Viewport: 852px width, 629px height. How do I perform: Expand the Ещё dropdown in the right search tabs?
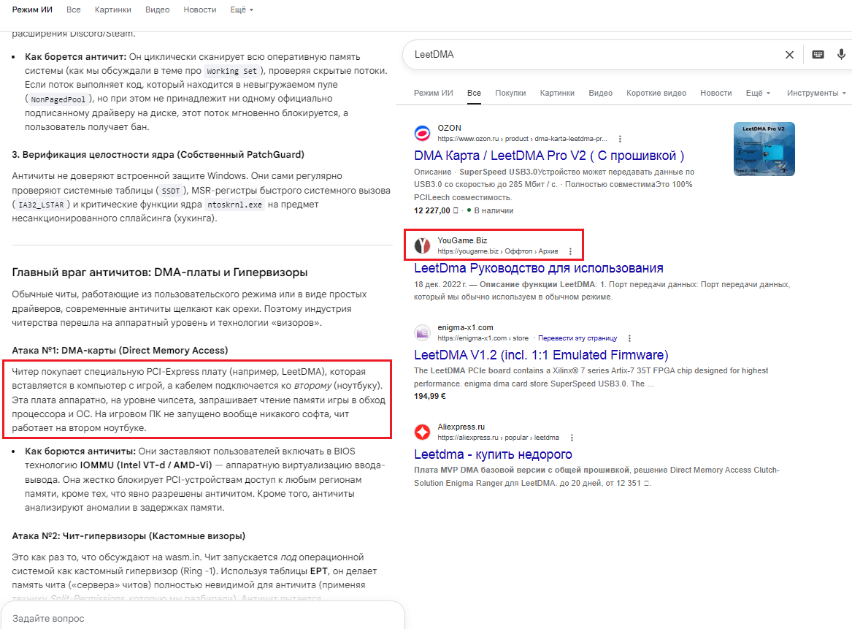pyautogui.click(x=758, y=93)
